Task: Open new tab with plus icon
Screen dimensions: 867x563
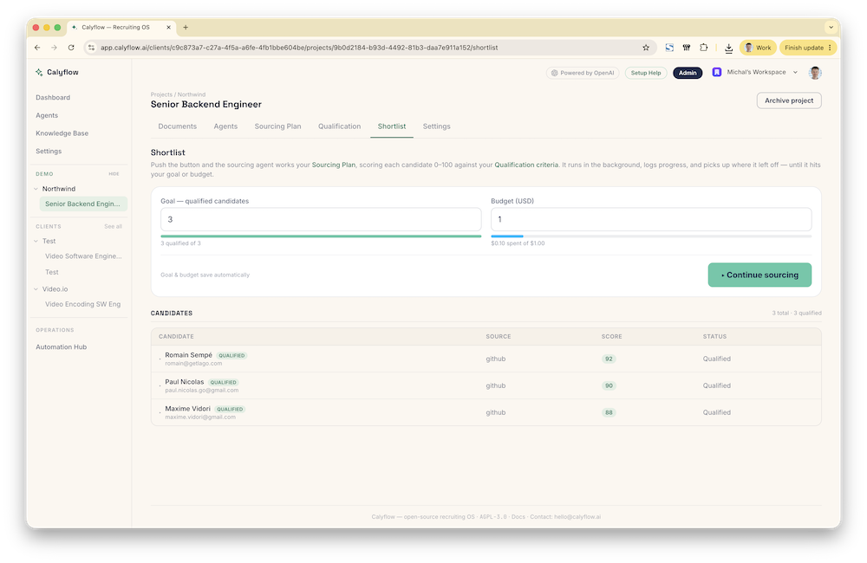Action: pos(186,27)
